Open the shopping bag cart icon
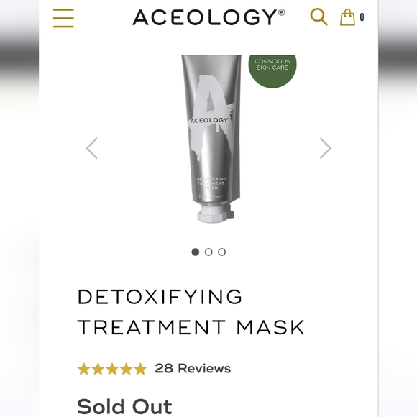Viewport: 417px width, 417px height. (347, 17)
